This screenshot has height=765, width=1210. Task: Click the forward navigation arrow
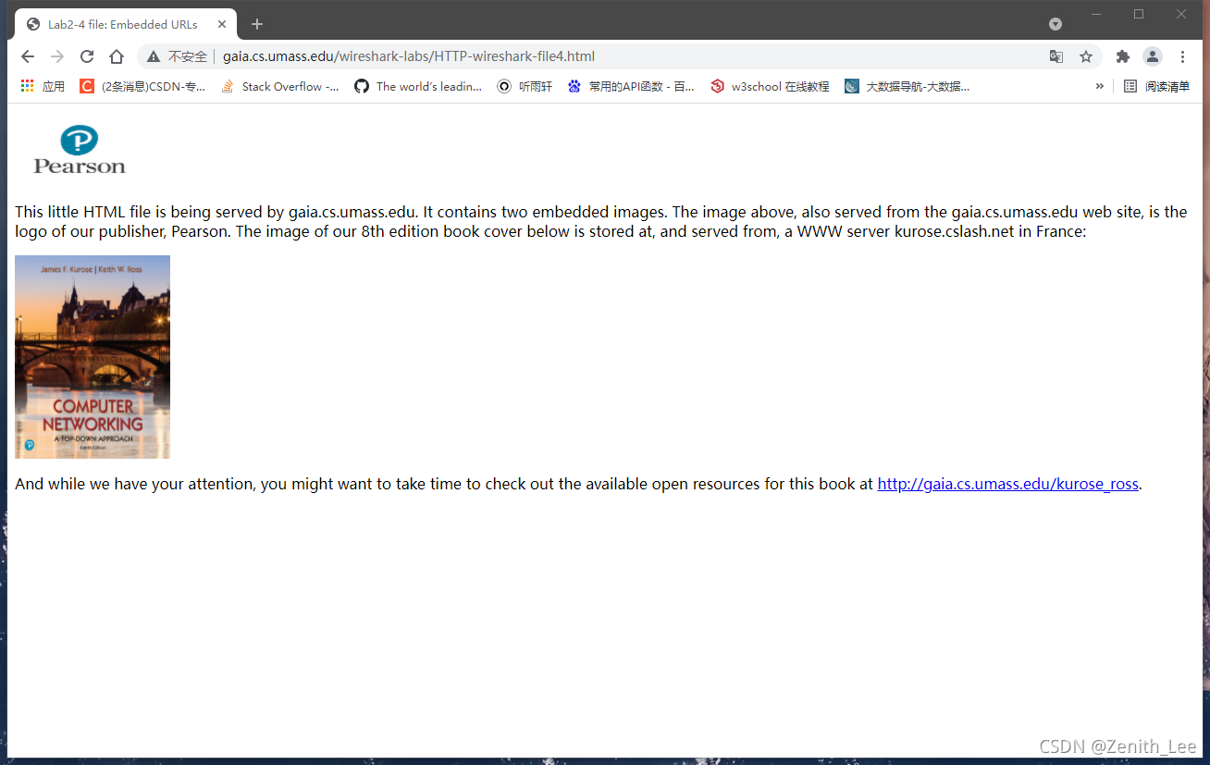57,56
